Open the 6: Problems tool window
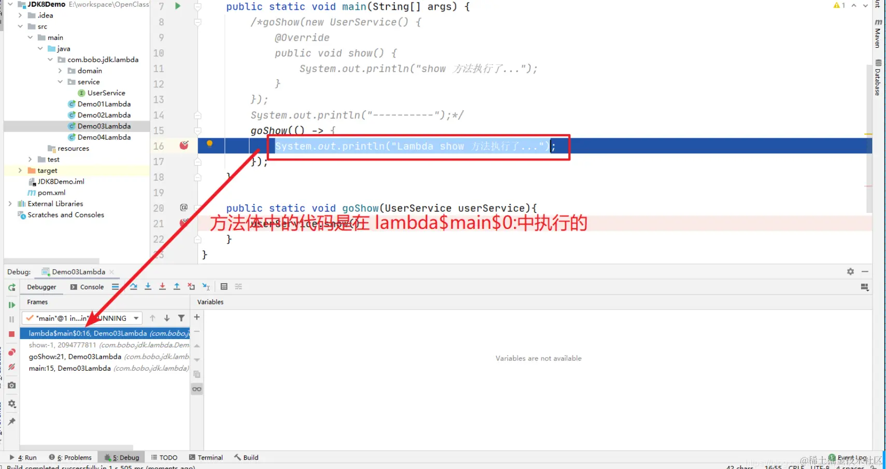This screenshot has width=886, height=469. click(70, 458)
